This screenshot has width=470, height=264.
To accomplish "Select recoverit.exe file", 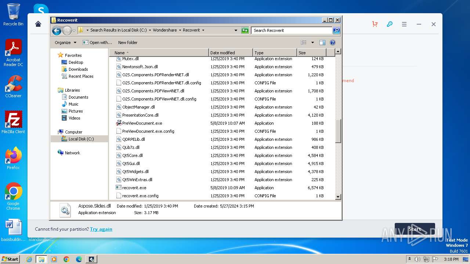I will (134, 188).
